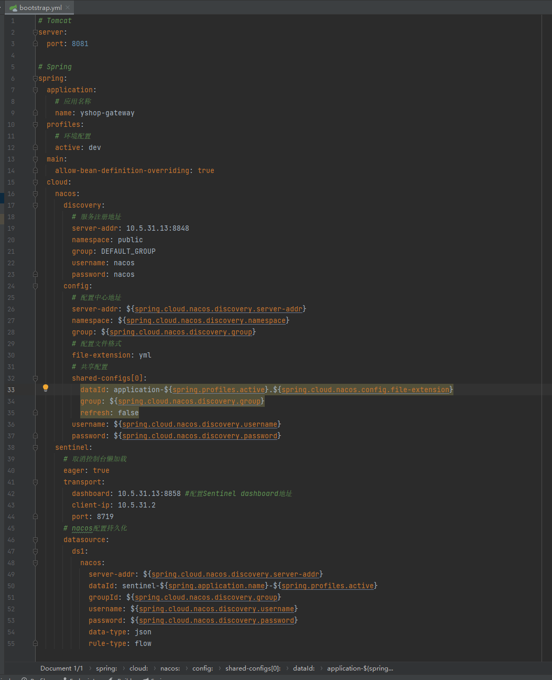Viewport: 552px width, 680px height.
Task: Close the bootstrap.yml editor tab
Action: pyautogui.click(x=68, y=7)
